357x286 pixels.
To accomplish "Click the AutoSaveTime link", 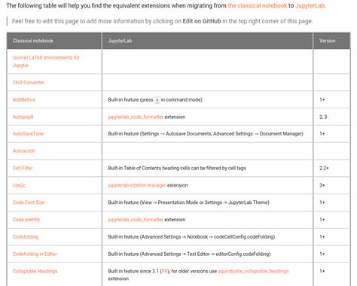I will pyautogui.click(x=28, y=134).
